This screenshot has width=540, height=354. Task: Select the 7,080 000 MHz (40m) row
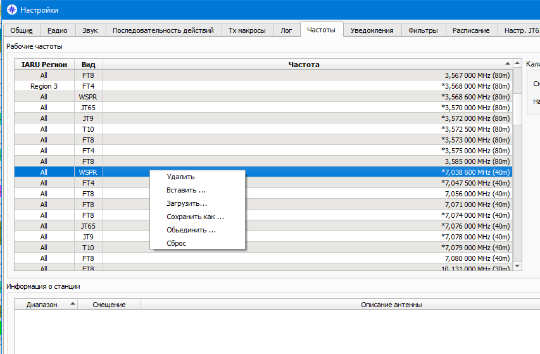[x=263, y=258]
